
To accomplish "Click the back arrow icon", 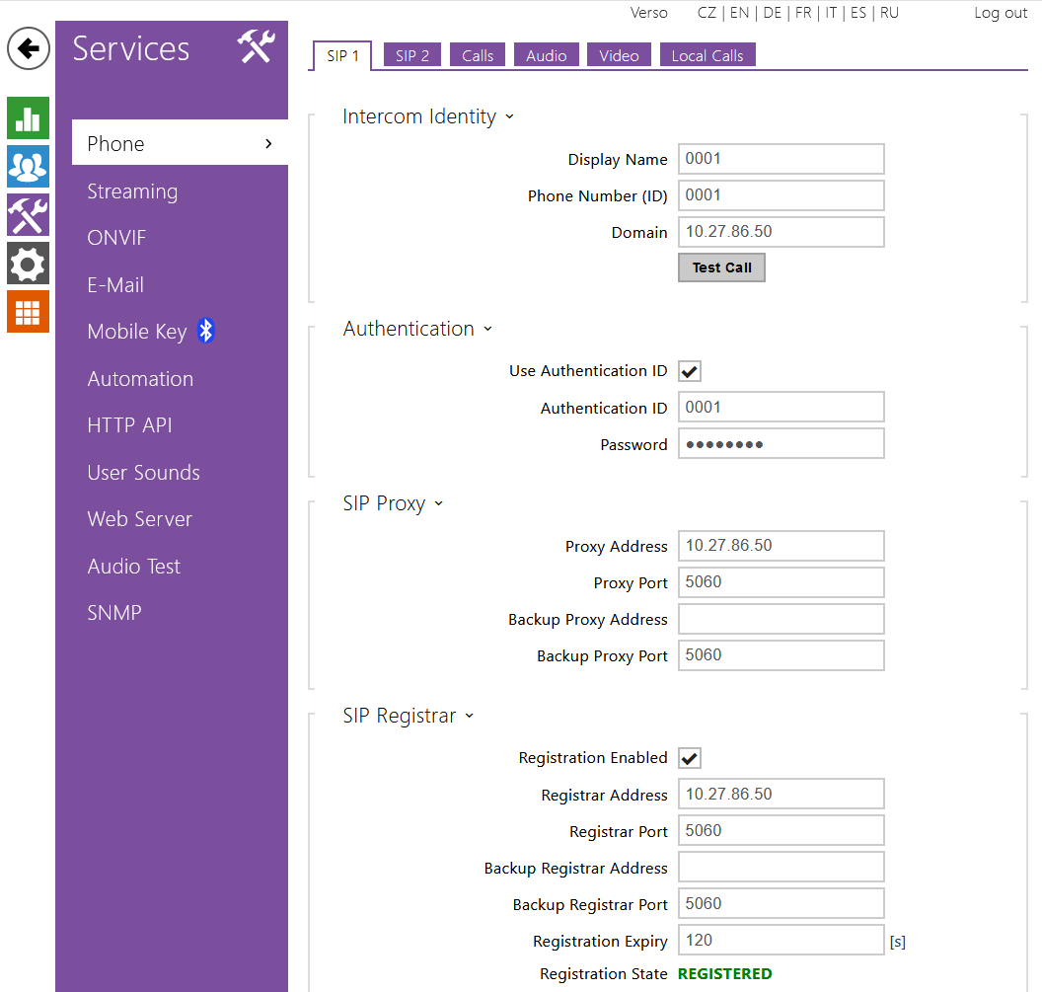I will tap(29, 48).
